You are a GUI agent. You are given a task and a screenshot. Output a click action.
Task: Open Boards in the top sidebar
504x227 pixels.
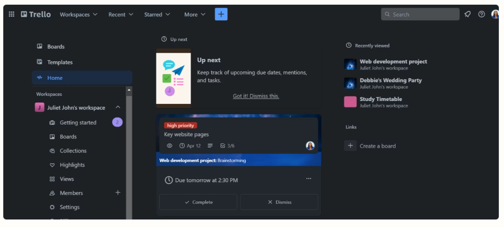pos(82,47)
